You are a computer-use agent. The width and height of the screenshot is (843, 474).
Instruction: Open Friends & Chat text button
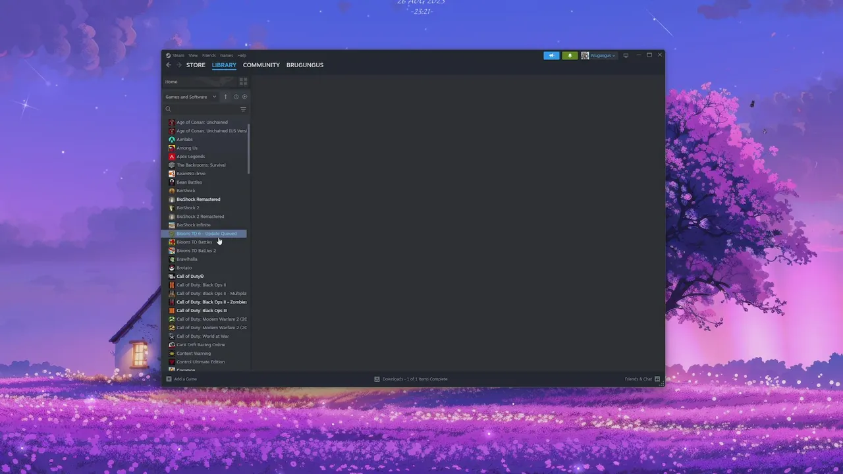638,379
